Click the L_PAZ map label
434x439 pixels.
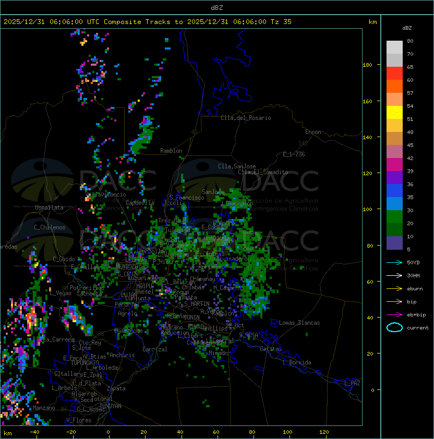[353, 383]
